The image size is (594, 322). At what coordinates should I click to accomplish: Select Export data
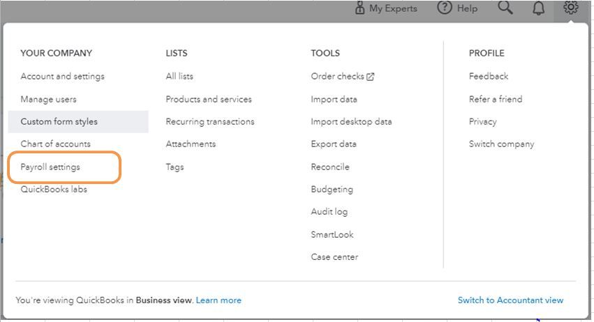click(334, 144)
